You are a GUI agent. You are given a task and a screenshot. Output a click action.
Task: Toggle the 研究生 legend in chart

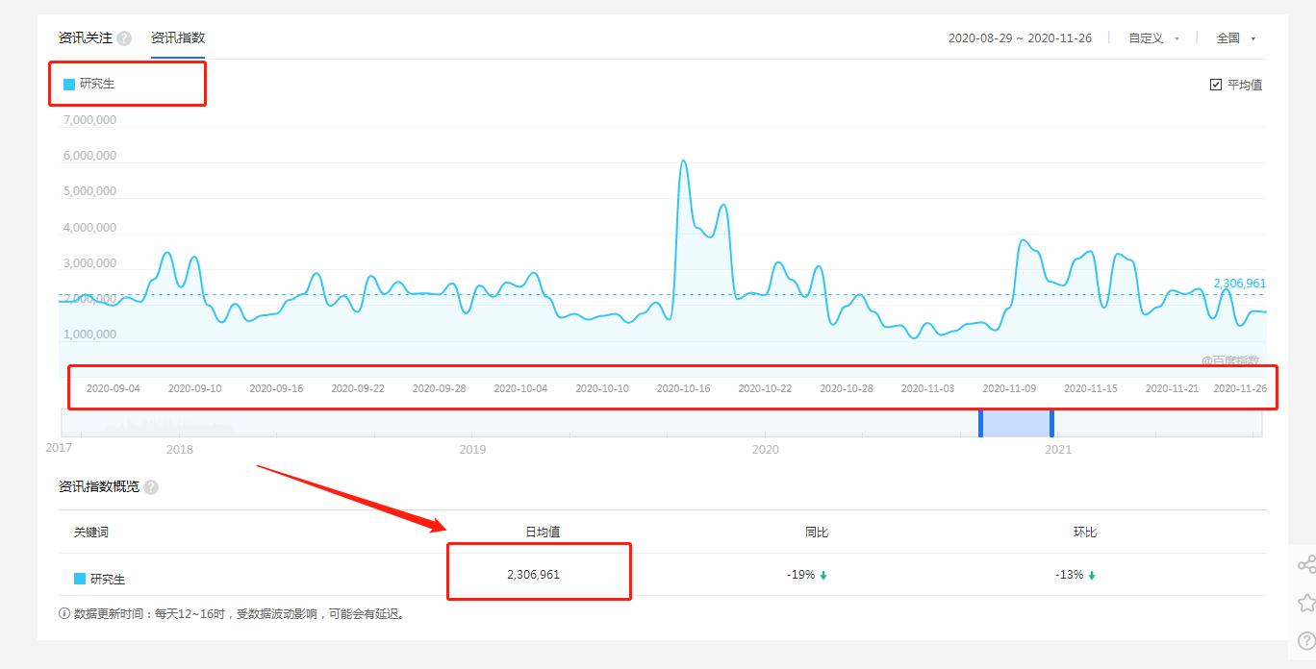[x=89, y=84]
